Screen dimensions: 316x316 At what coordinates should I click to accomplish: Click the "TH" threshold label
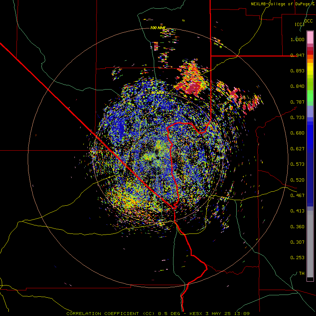tap(302, 274)
